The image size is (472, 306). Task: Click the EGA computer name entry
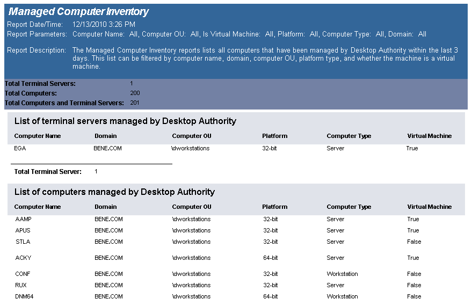tap(20, 148)
